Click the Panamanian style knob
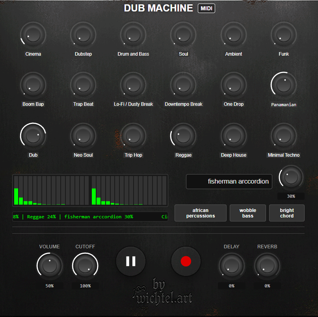The height and width of the screenshot is (317, 318). (284, 85)
